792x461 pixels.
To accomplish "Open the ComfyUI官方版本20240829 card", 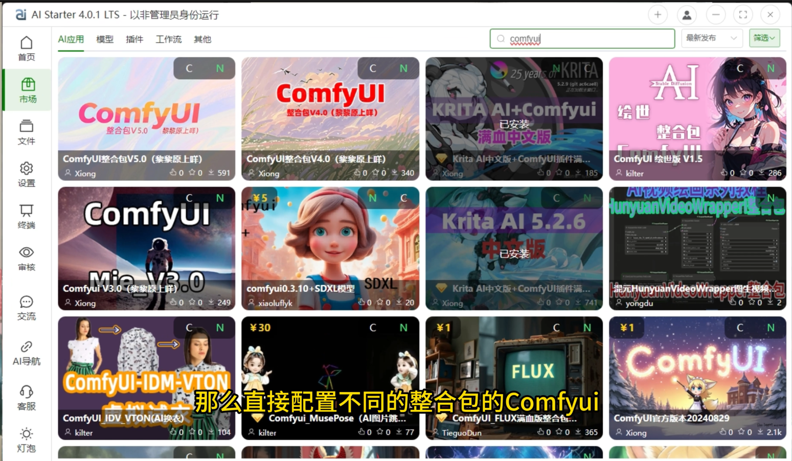I will click(697, 378).
